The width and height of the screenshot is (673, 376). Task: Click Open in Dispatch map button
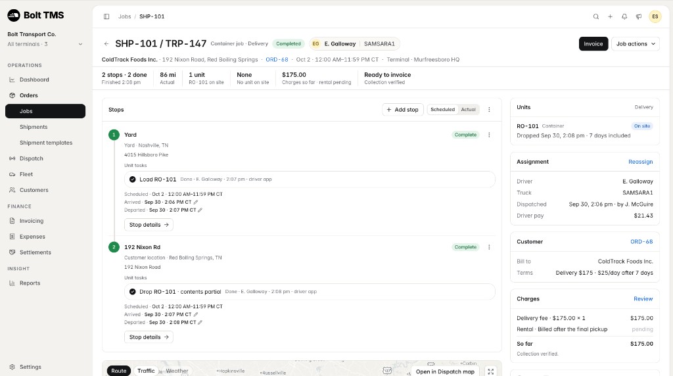click(x=445, y=371)
